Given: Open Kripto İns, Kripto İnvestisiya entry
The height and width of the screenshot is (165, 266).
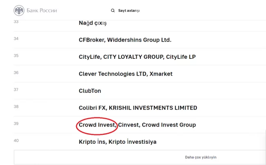Looking at the screenshot, I should 117,142.
